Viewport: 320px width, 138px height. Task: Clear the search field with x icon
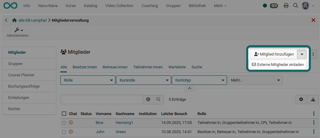[148, 99]
